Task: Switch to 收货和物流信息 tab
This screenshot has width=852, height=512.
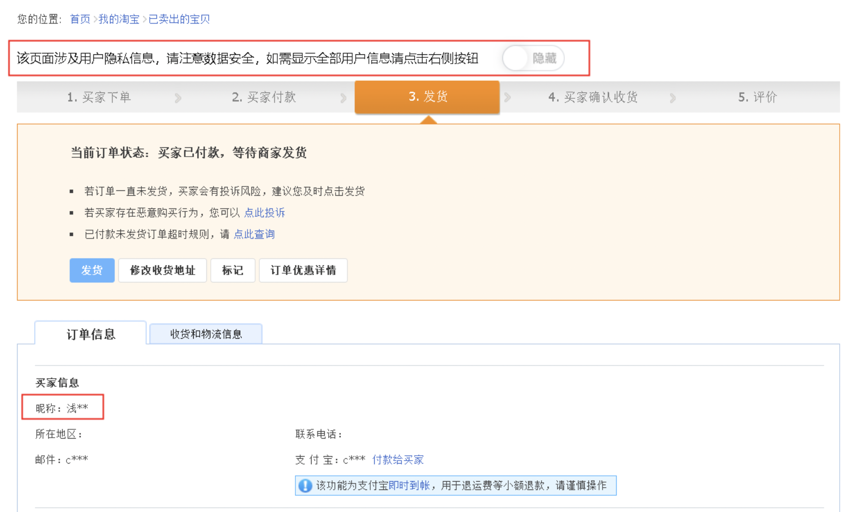Action: pos(205,334)
